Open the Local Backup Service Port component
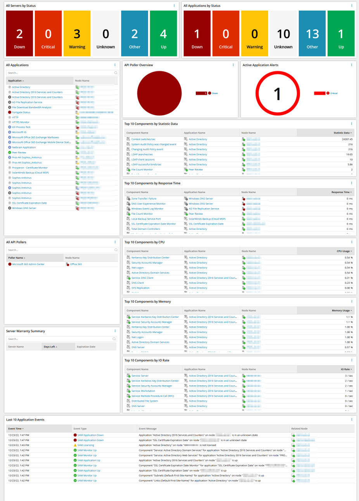 pyautogui.click(x=146, y=219)
